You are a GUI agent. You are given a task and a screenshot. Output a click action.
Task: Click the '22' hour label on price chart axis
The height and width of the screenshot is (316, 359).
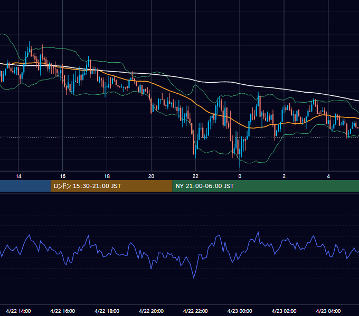tap(195, 176)
